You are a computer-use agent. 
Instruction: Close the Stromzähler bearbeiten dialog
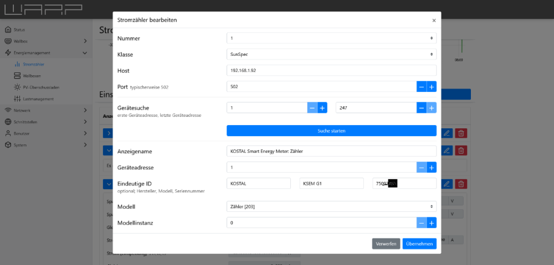pyautogui.click(x=434, y=20)
